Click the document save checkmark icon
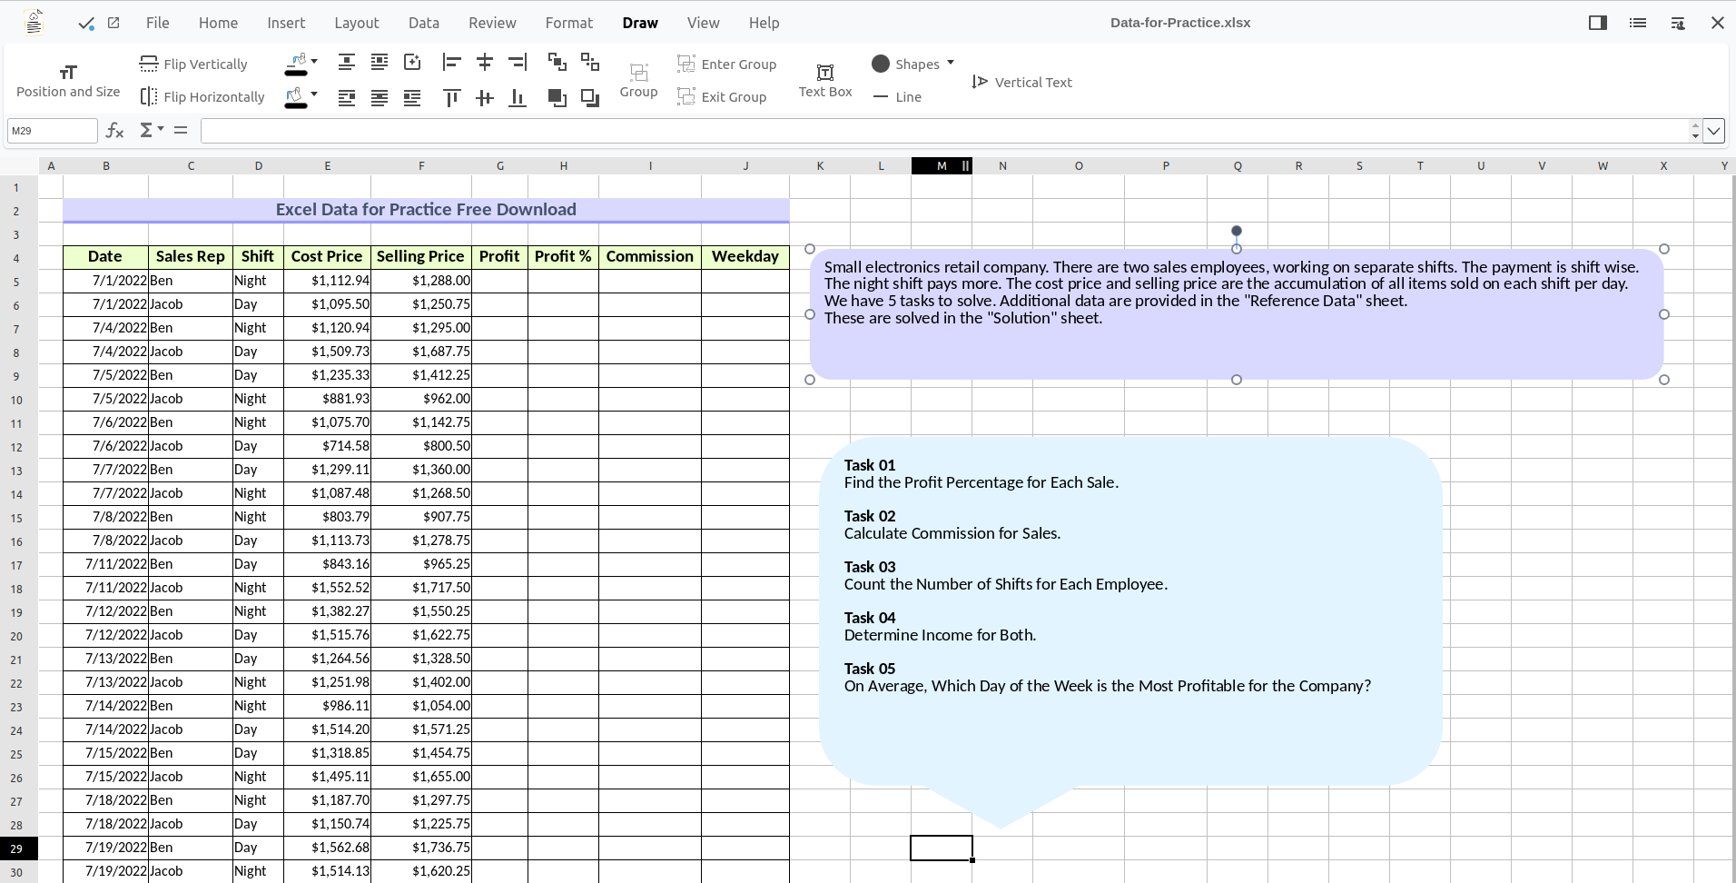This screenshot has height=883, width=1736. pyautogui.click(x=86, y=24)
